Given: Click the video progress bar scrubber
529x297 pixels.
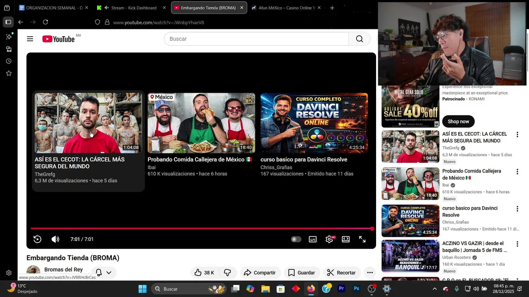Looking at the screenshot, I should pyautogui.click(x=372, y=229).
